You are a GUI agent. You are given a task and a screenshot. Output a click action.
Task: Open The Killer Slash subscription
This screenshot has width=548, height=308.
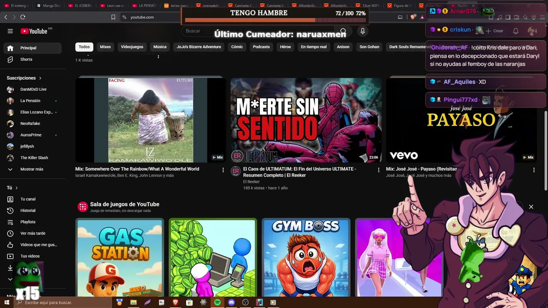tap(33, 158)
